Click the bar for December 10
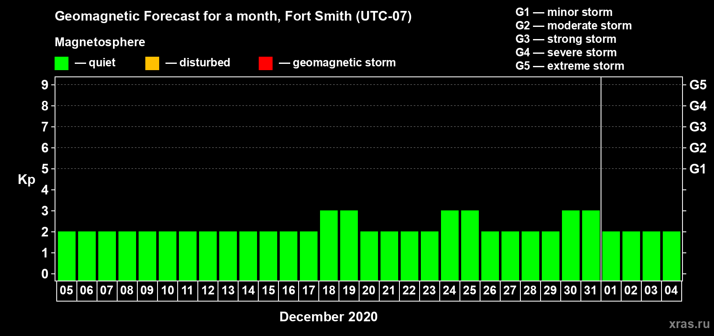The width and height of the screenshot is (714, 336). point(168,256)
